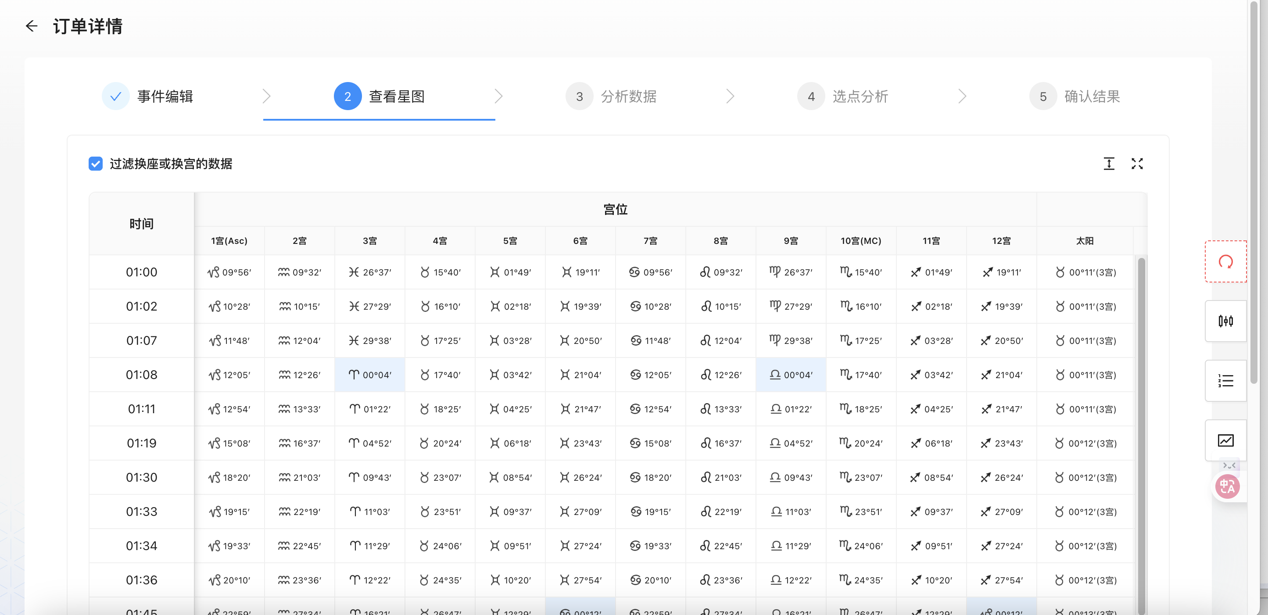Select step 4 选点分析

[860, 97]
